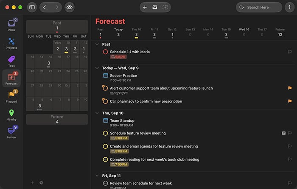The width and height of the screenshot is (297, 189).
Task: Click plus icon below the calendar
Action: pos(32,183)
